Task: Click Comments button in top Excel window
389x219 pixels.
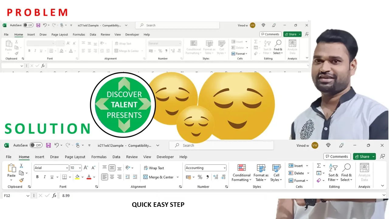Action: point(270,34)
